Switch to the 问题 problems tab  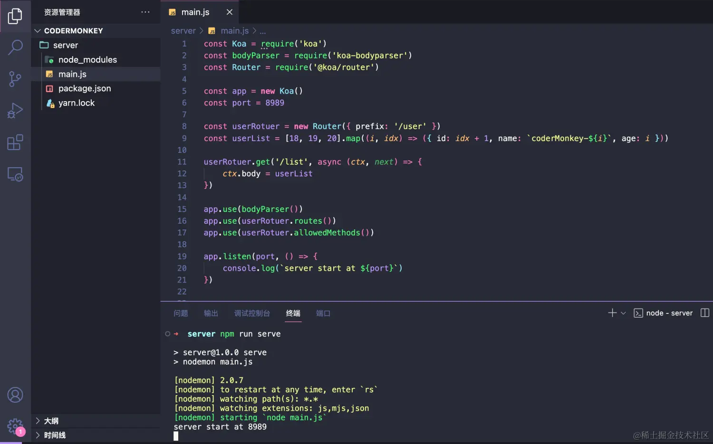coord(181,313)
